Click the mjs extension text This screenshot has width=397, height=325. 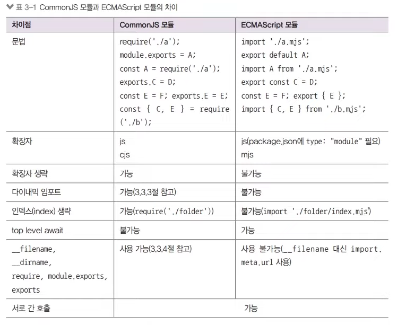tap(247, 154)
